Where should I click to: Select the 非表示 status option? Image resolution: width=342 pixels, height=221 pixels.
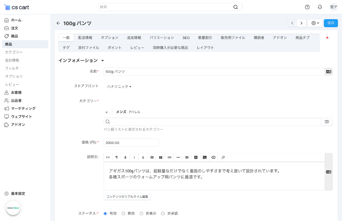(x=141, y=213)
